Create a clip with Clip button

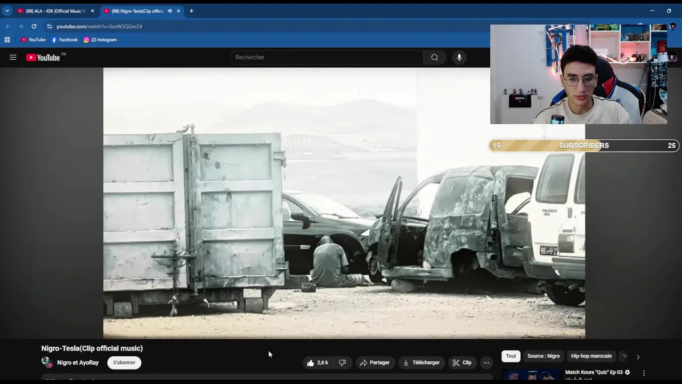462,363
